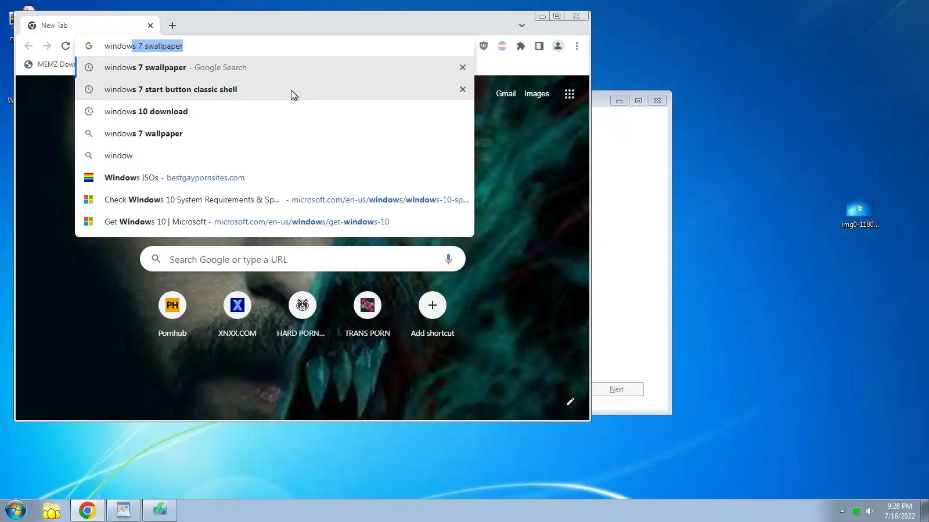Open the TRANS PORN shortcut tile
The width and height of the screenshot is (929, 522).
368,314
